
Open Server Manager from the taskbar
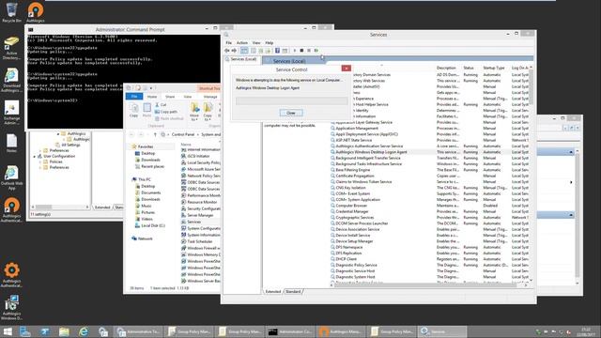tap(25, 331)
